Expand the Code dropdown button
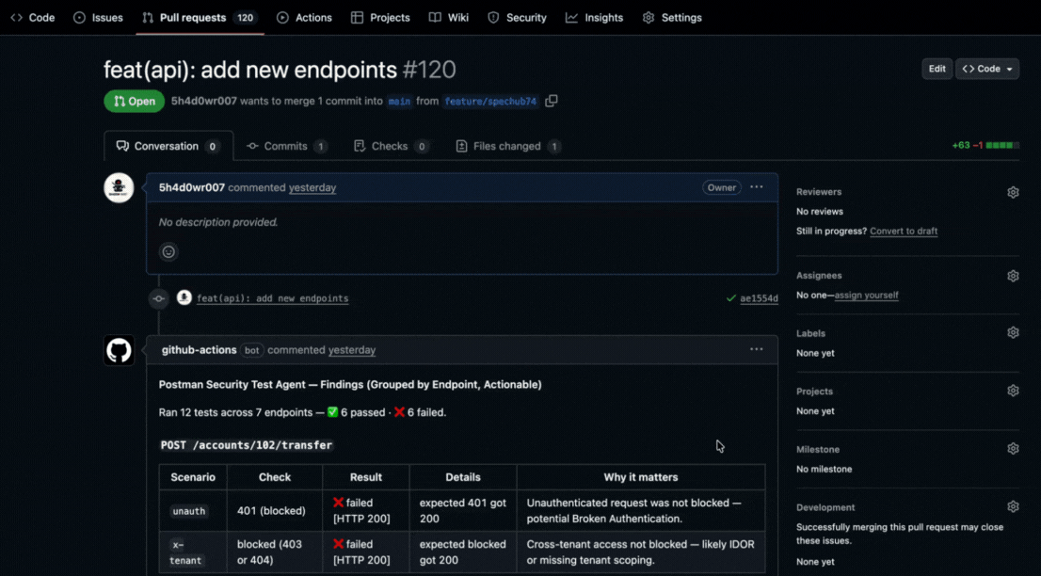Screen dimensions: 1041x576 pos(987,69)
